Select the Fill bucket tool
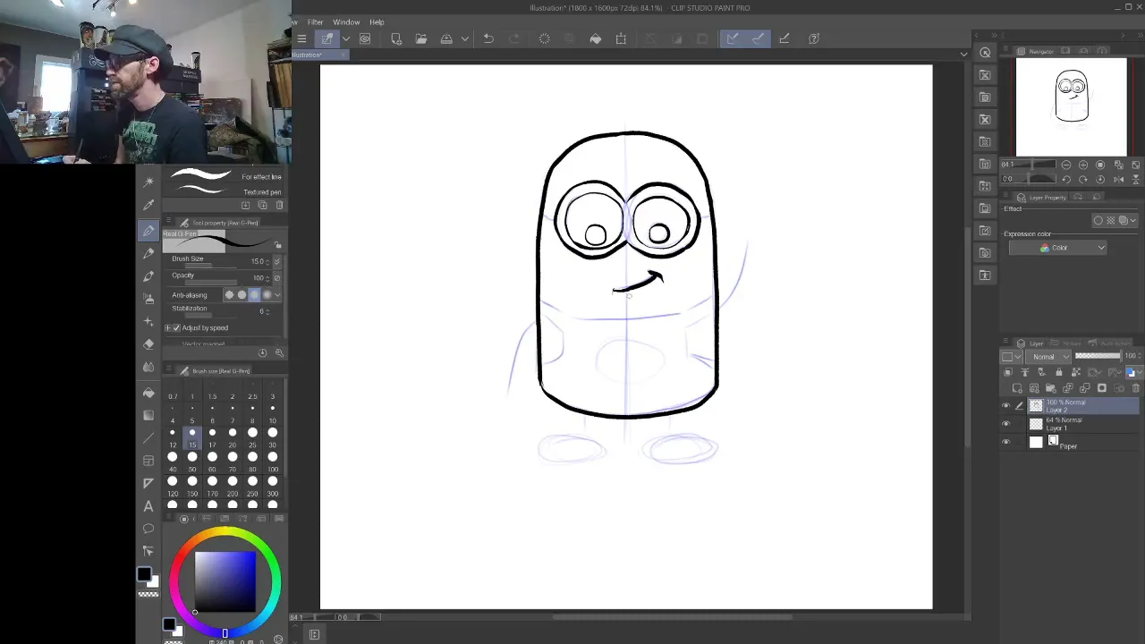 (148, 393)
